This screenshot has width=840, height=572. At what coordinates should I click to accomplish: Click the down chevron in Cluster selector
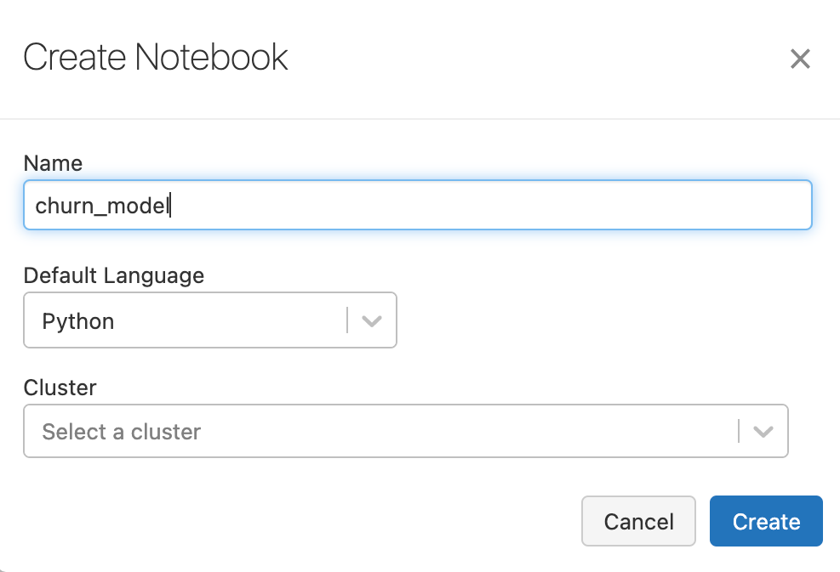click(763, 432)
